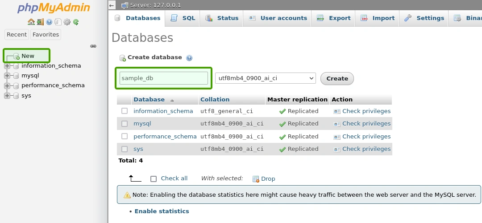Select New in the navigation tree

[28, 56]
